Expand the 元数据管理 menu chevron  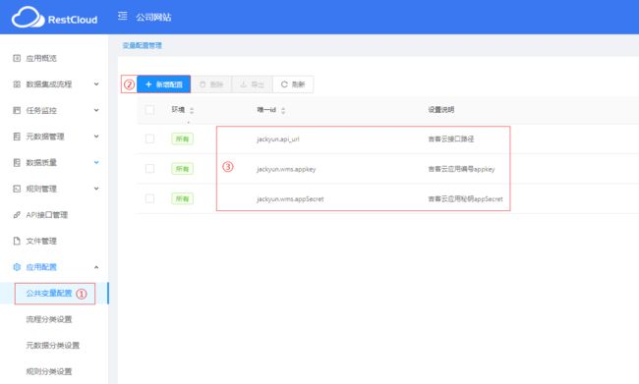tap(96, 137)
